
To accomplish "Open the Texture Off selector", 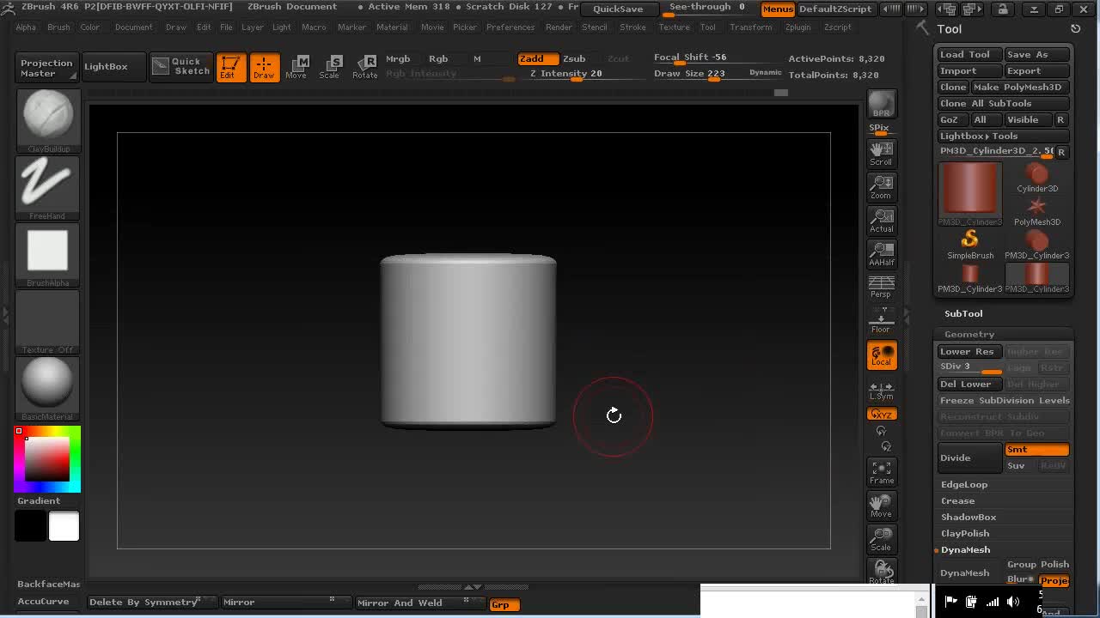I will [47, 322].
